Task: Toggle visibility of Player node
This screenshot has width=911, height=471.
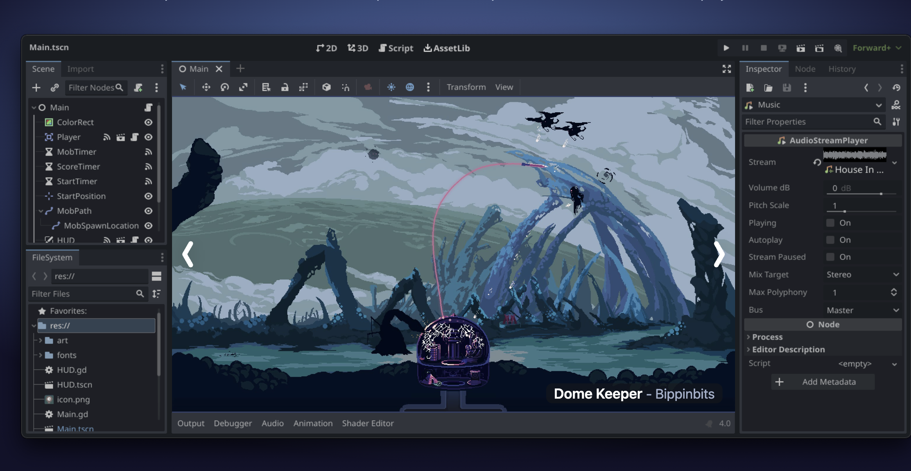Action: coord(148,137)
